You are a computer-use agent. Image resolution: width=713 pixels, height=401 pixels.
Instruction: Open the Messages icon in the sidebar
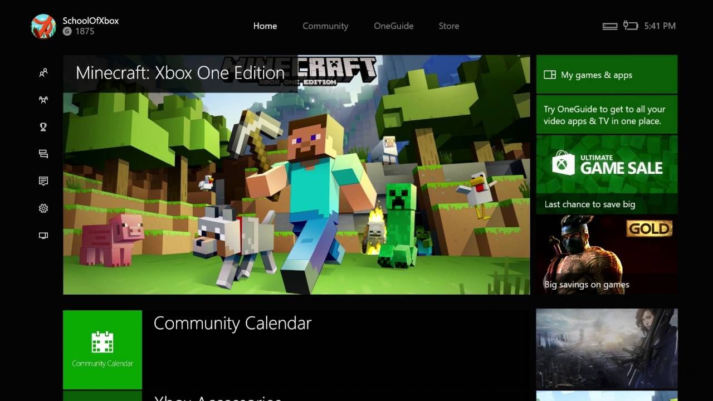[43, 154]
